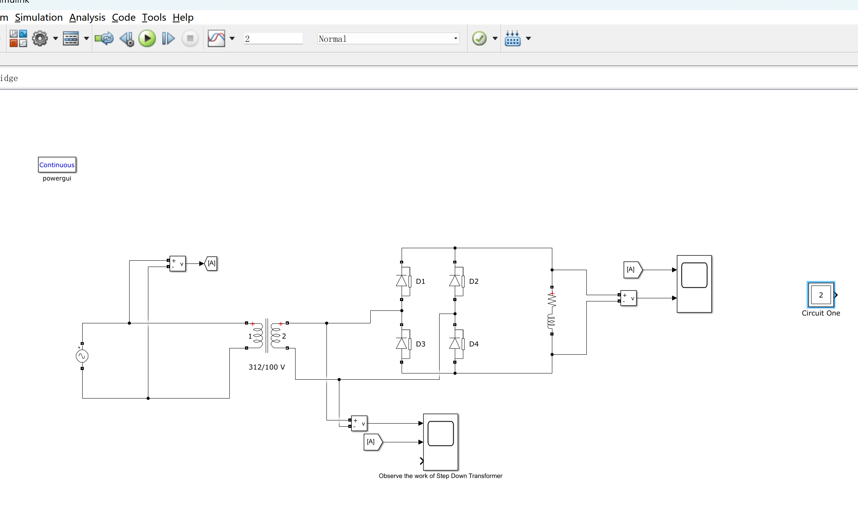Screen dimensions: 858x514
Task: Click the Step Back configuration icon
Action: coord(127,38)
